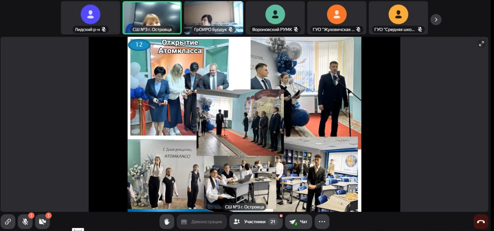
Task: Select the Лидский р-н participant tile
Action: pyautogui.click(x=90, y=17)
